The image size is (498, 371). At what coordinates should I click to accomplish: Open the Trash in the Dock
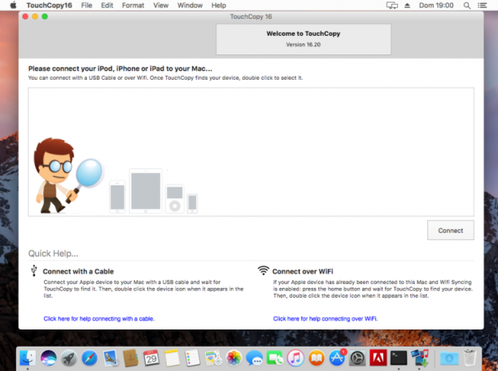470,358
